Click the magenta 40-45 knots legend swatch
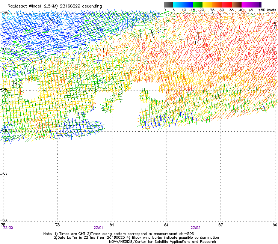278x244 pixels. (x=246, y=5)
